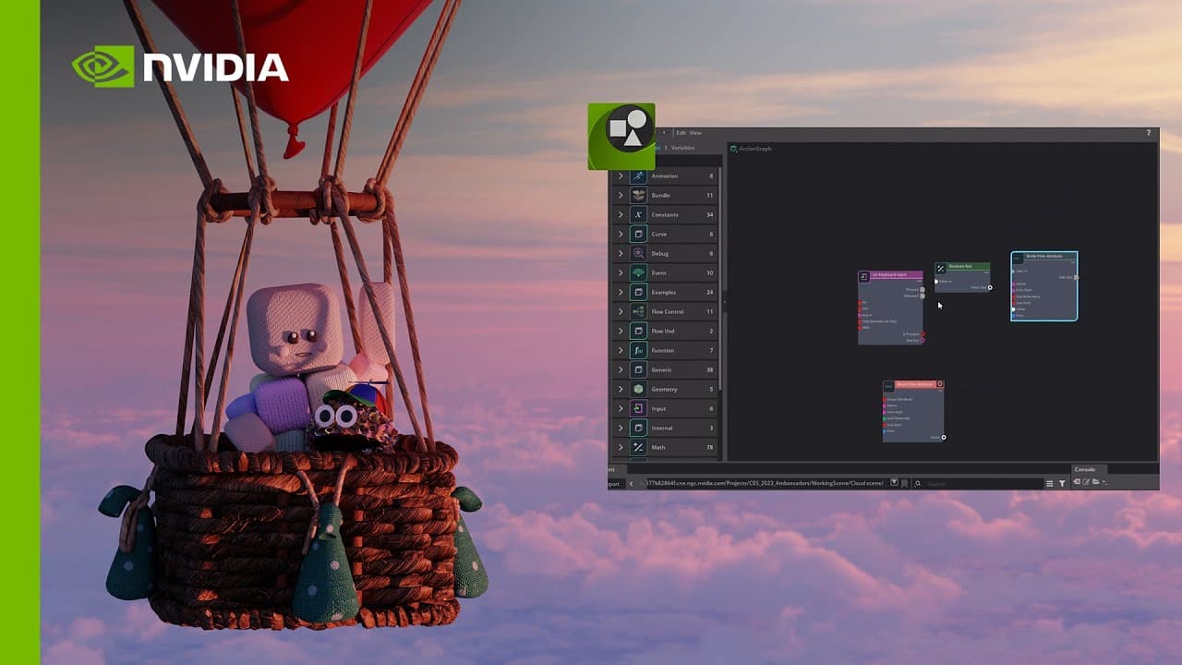The width and height of the screenshot is (1182, 665).
Task: Expand the Animation node category
Action: tap(621, 175)
